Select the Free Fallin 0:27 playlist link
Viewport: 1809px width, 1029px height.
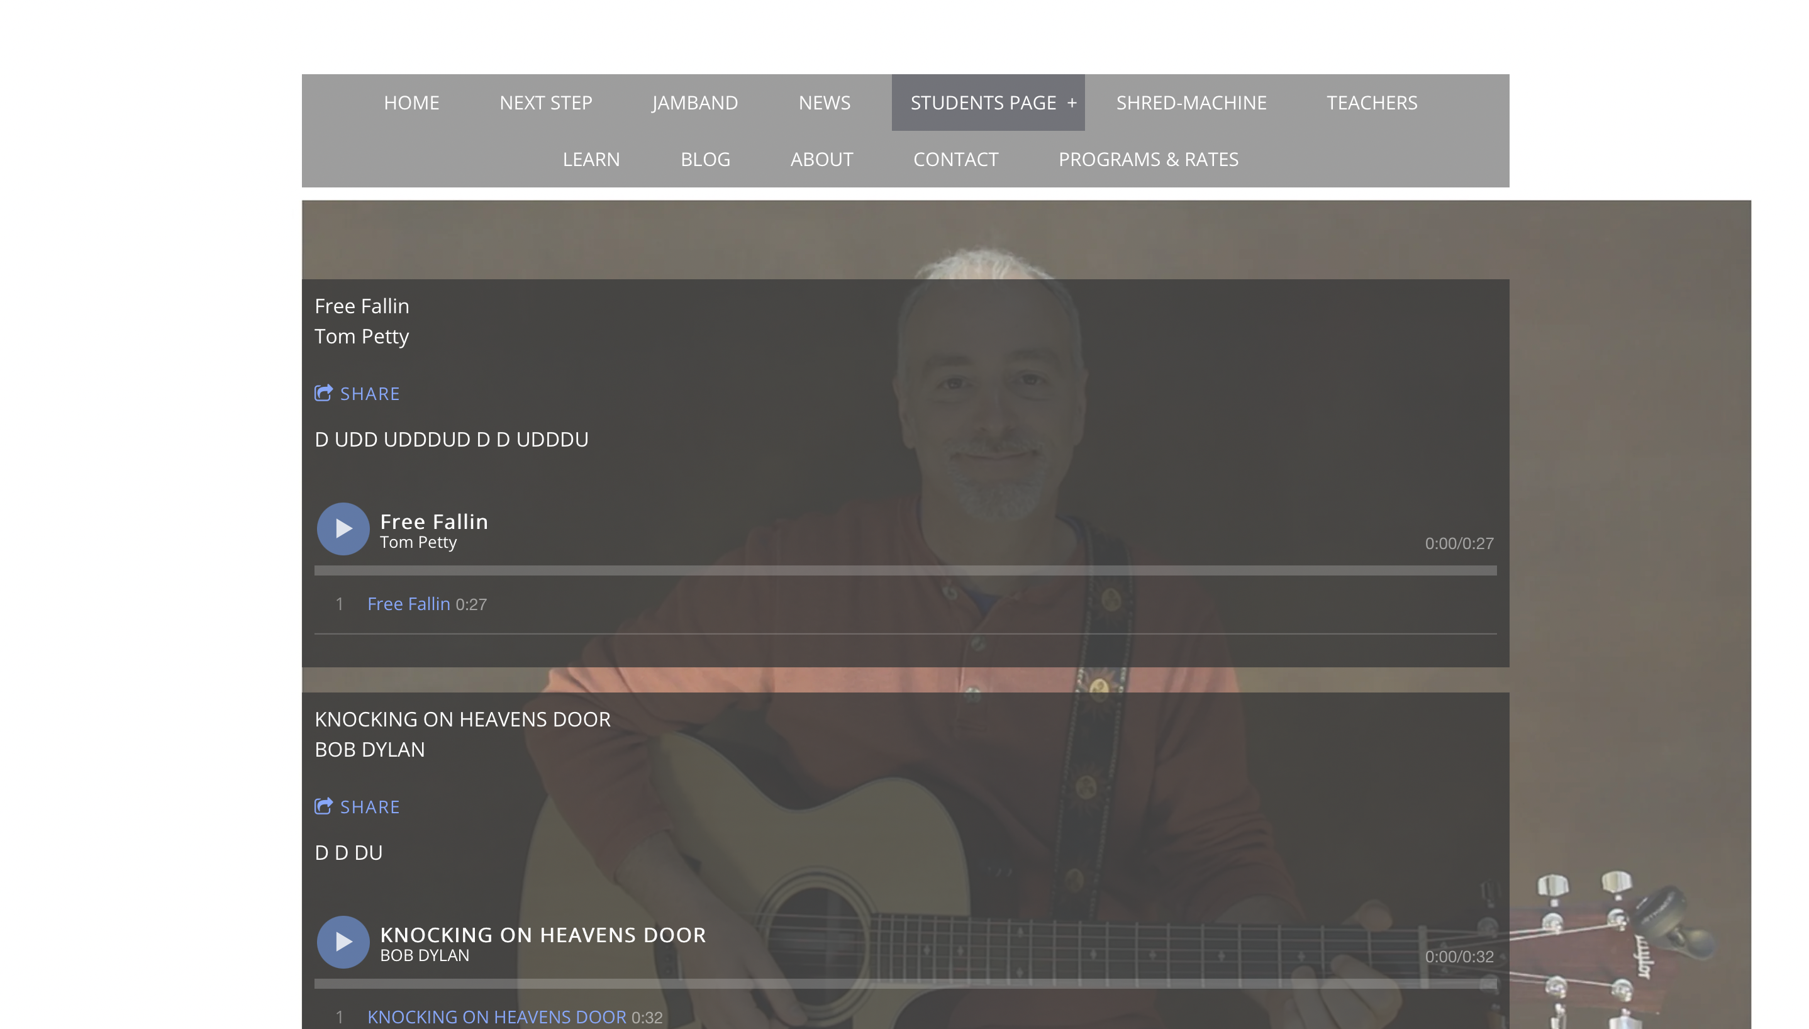[x=427, y=604]
